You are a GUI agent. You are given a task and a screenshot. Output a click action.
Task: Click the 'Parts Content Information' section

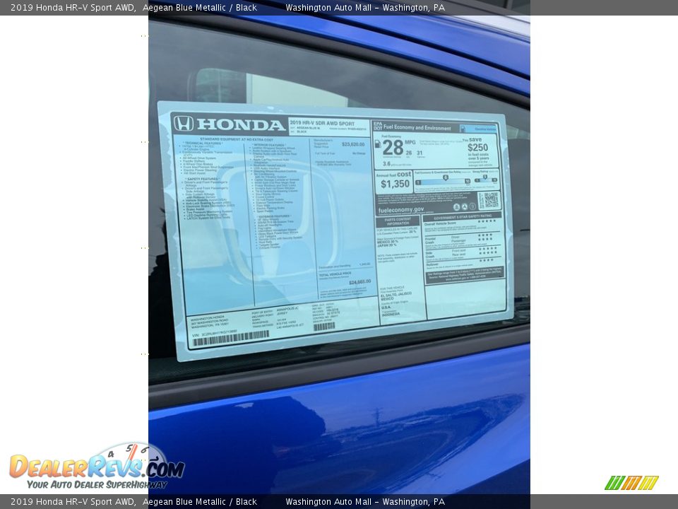398,221
